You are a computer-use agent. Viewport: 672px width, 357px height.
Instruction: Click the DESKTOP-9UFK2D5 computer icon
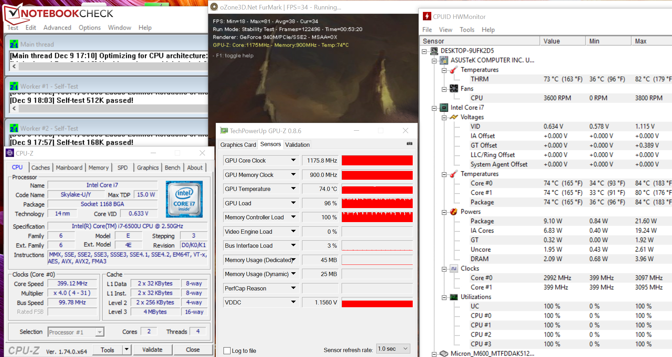coord(434,51)
